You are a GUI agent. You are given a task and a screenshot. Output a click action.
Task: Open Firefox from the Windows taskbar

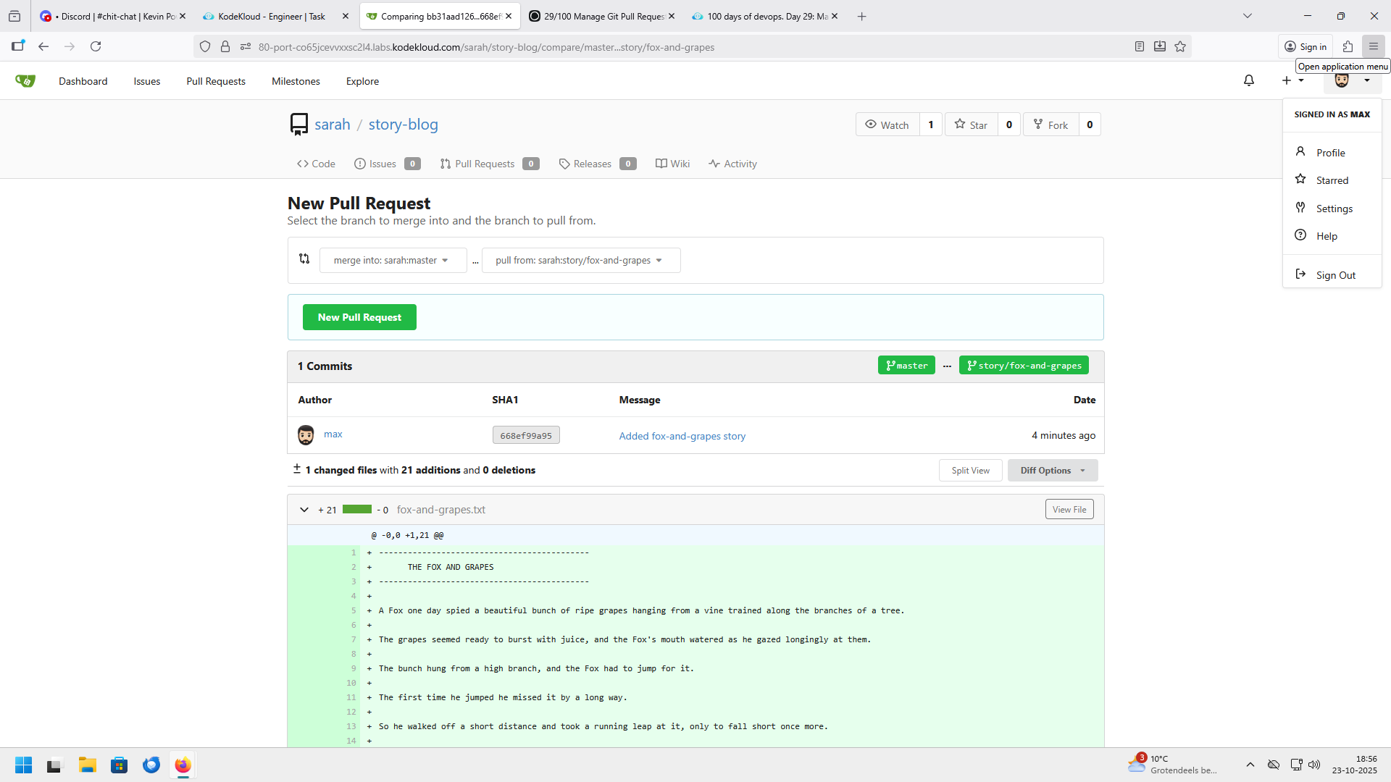click(183, 765)
